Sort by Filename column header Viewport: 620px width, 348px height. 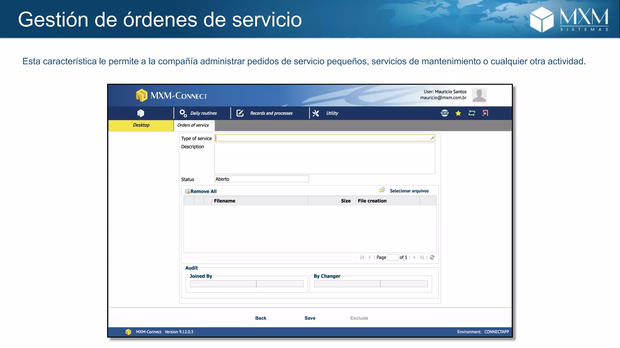[260, 201]
